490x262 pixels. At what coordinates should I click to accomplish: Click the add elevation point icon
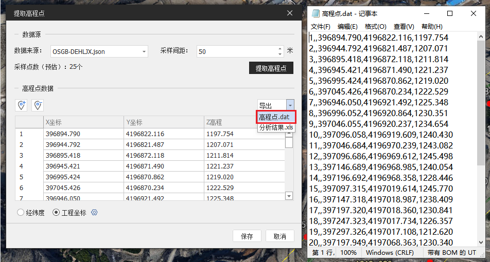coord(22,105)
